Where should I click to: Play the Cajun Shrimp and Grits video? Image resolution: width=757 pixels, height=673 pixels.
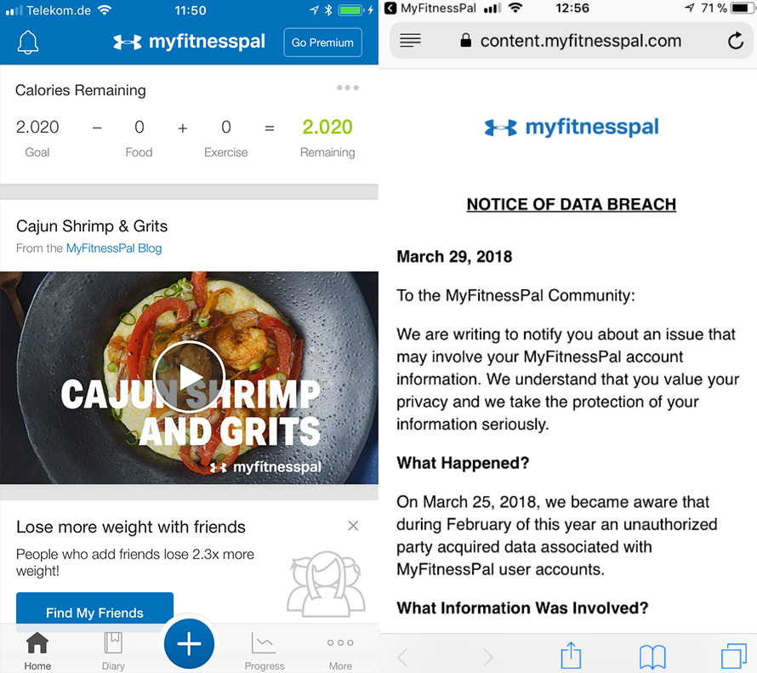(189, 377)
